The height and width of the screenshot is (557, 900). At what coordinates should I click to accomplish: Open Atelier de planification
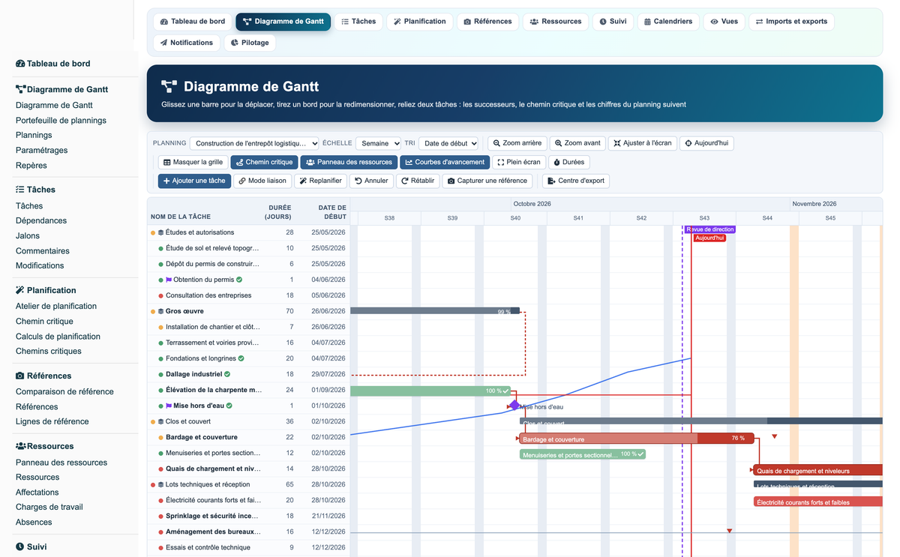(x=56, y=306)
